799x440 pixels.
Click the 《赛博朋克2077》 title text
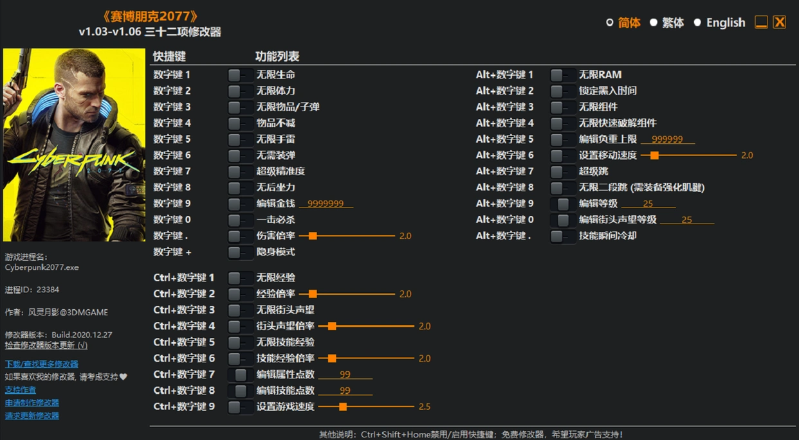tap(150, 17)
